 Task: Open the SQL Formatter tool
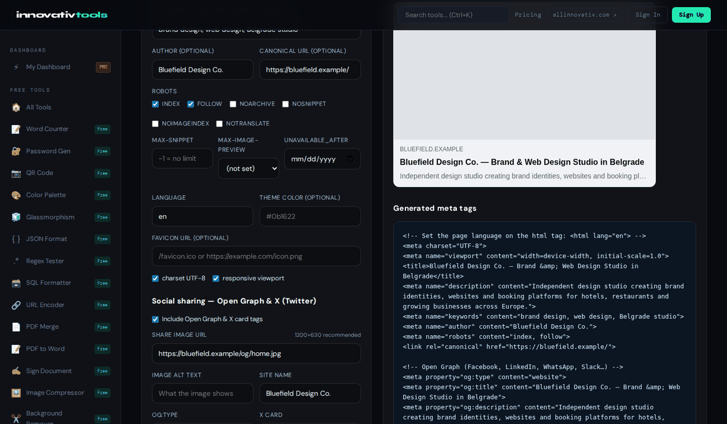[60, 283]
